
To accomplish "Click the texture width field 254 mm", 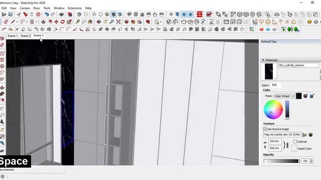I will pyautogui.click(x=275, y=141).
